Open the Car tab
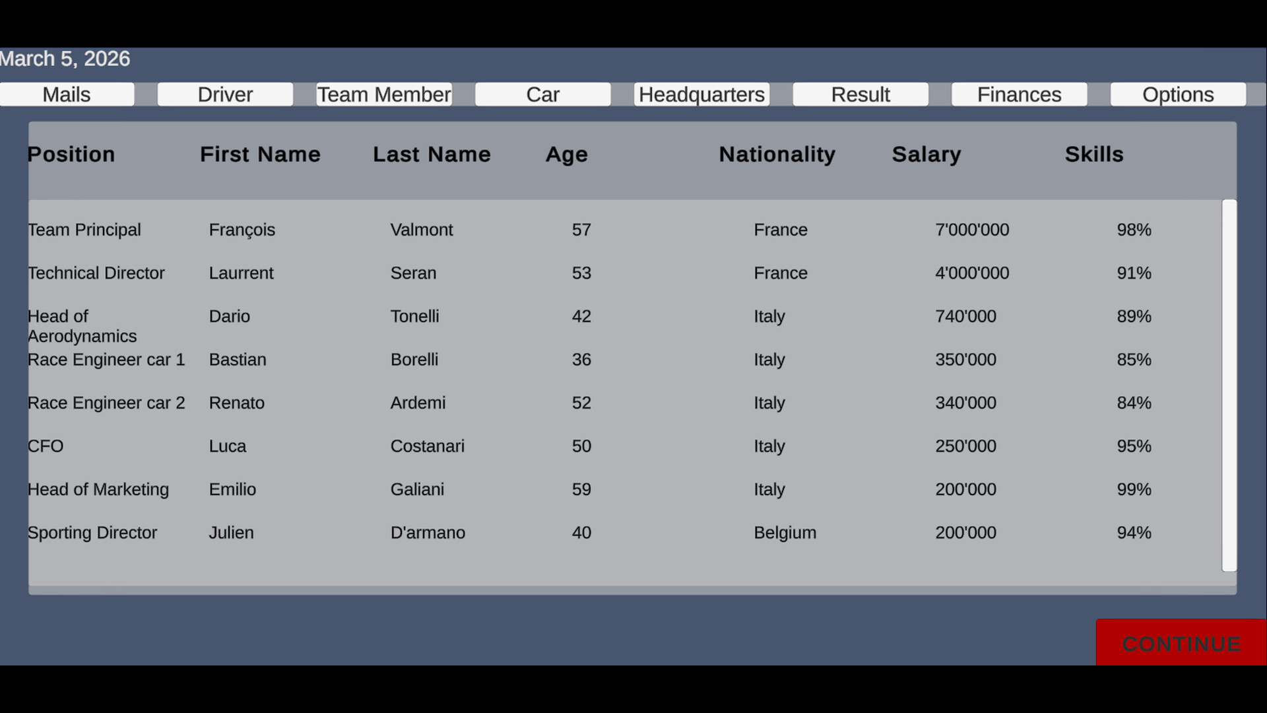Viewport: 1267px width, 713px height. tap(542, 94)
